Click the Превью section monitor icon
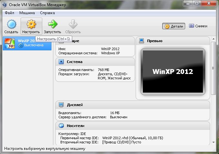Screen dimensions: 219x154 coord(141,41)
